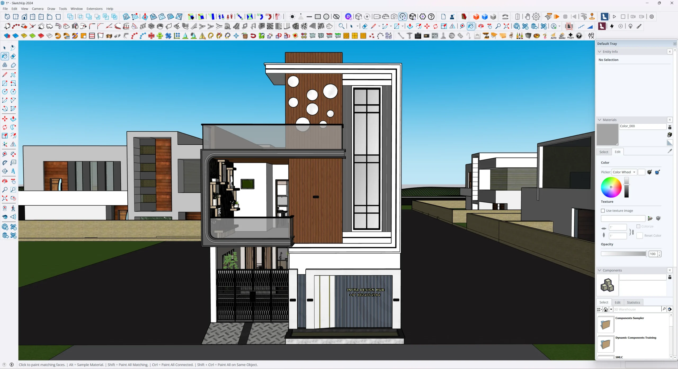The image size is (678, 369).
Task: Pick the Circle tool in left toolbar
Action: 5,92
